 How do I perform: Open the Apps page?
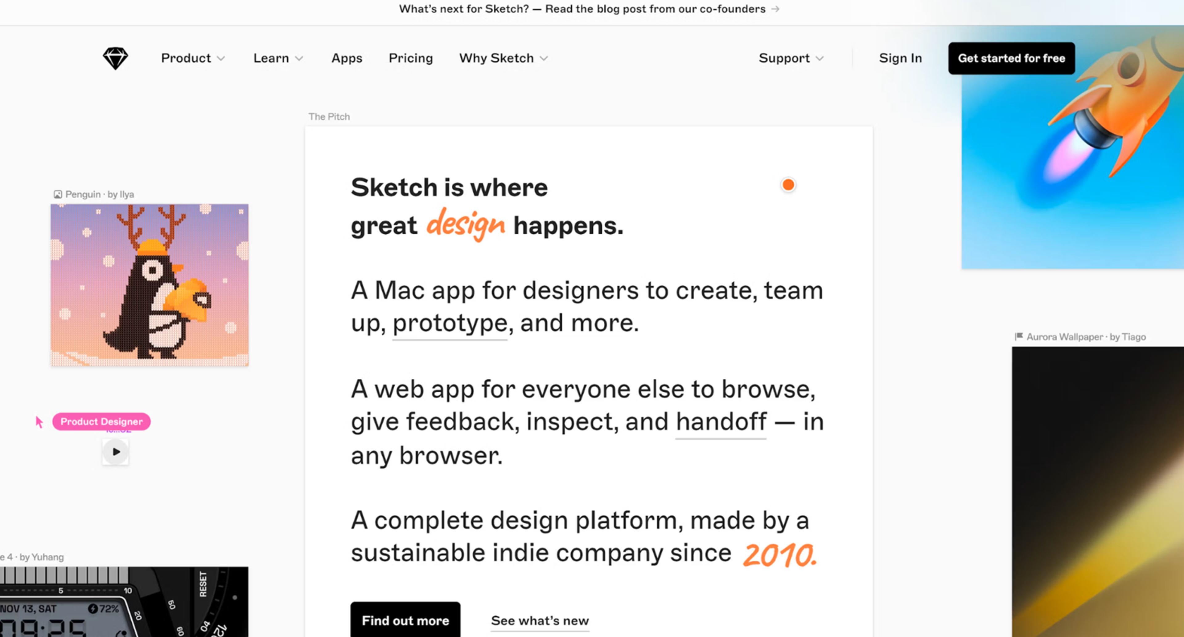(x=347, y=58)
